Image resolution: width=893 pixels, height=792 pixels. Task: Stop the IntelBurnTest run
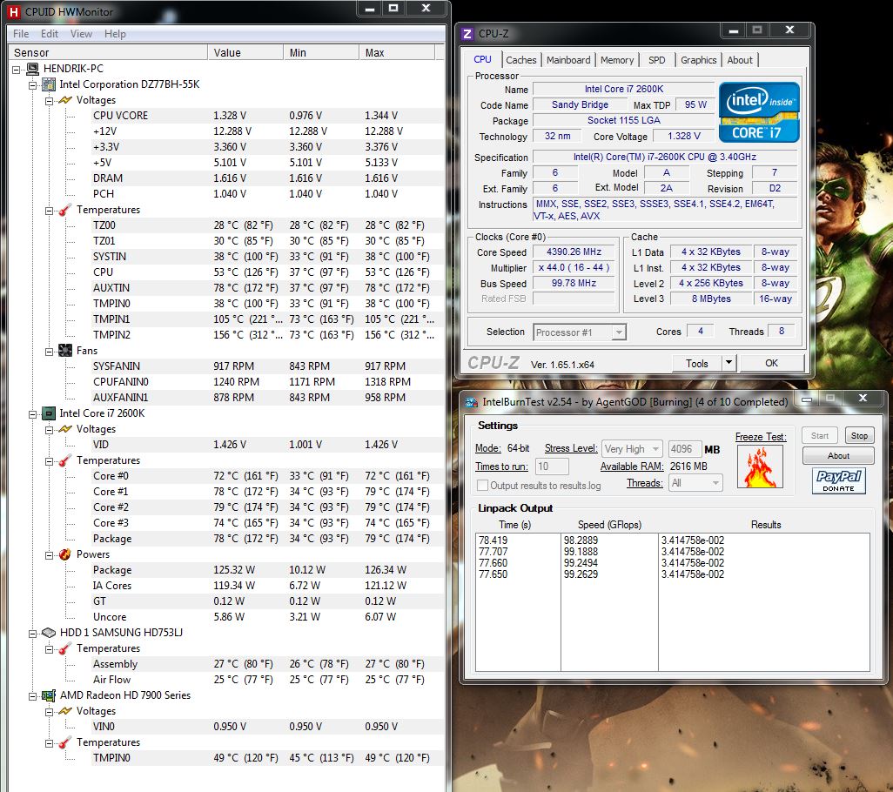tap(859, 435)
